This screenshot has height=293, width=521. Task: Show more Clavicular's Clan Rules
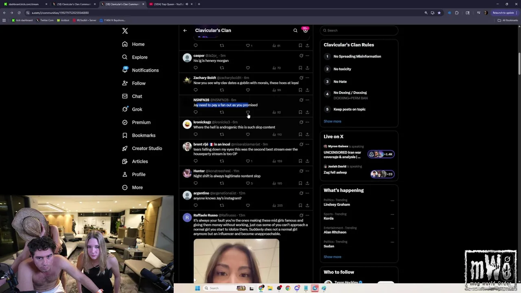click(332, 121)
